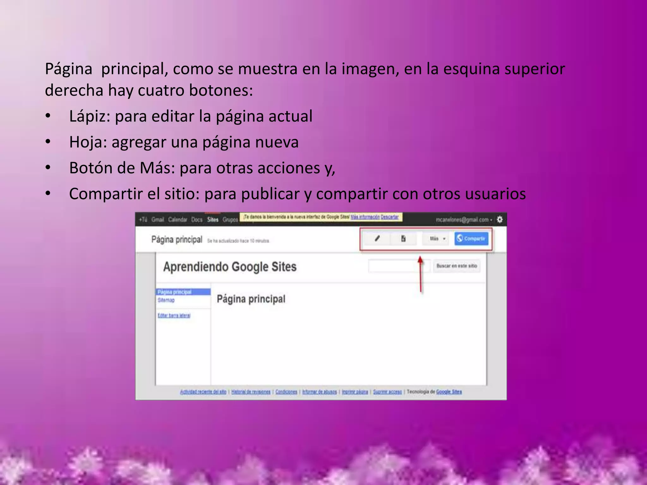
Task: Click the new page sheet icon
Action: click(x=403, y=239)
